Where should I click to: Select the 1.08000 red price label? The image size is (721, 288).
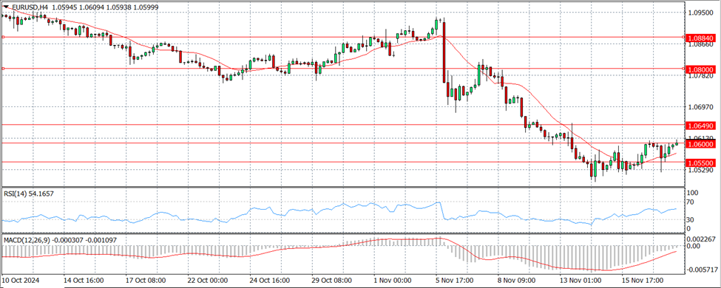pos(701,69)
